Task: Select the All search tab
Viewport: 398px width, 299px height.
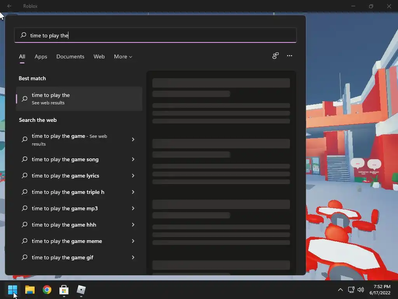Action: click(x=22, y=57)
